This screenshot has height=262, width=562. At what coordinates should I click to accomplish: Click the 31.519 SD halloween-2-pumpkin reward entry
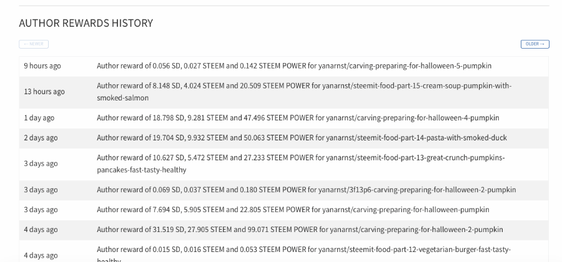click(x=300, y=230)
